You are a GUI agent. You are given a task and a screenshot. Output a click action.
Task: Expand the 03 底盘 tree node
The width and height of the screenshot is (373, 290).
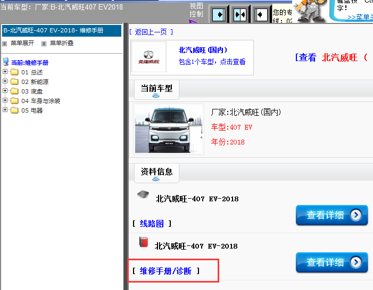tap(5, 90)
